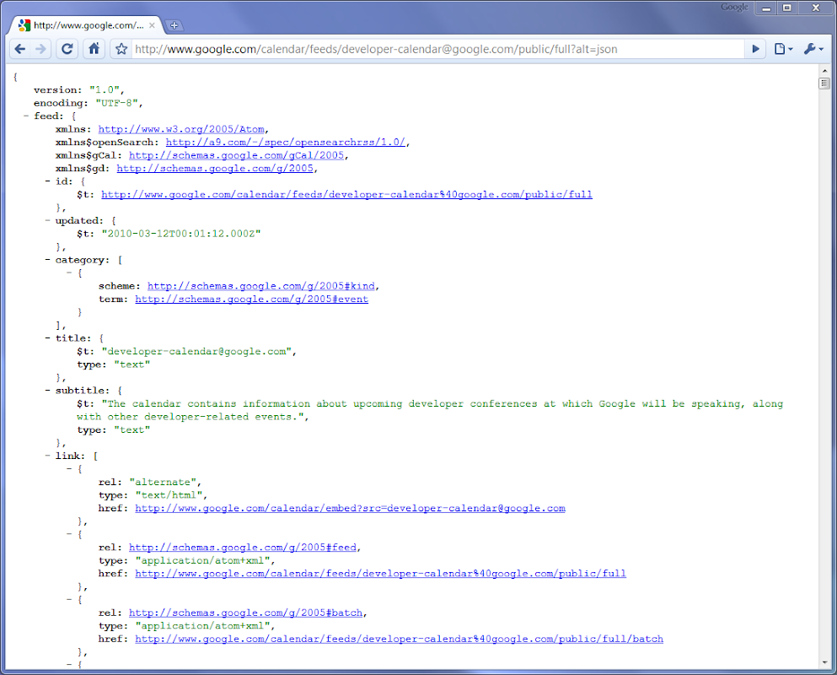Collapse the feed object
Viewport: 837px width, 675px height.
pyautogui.click(x=25, y=116)
